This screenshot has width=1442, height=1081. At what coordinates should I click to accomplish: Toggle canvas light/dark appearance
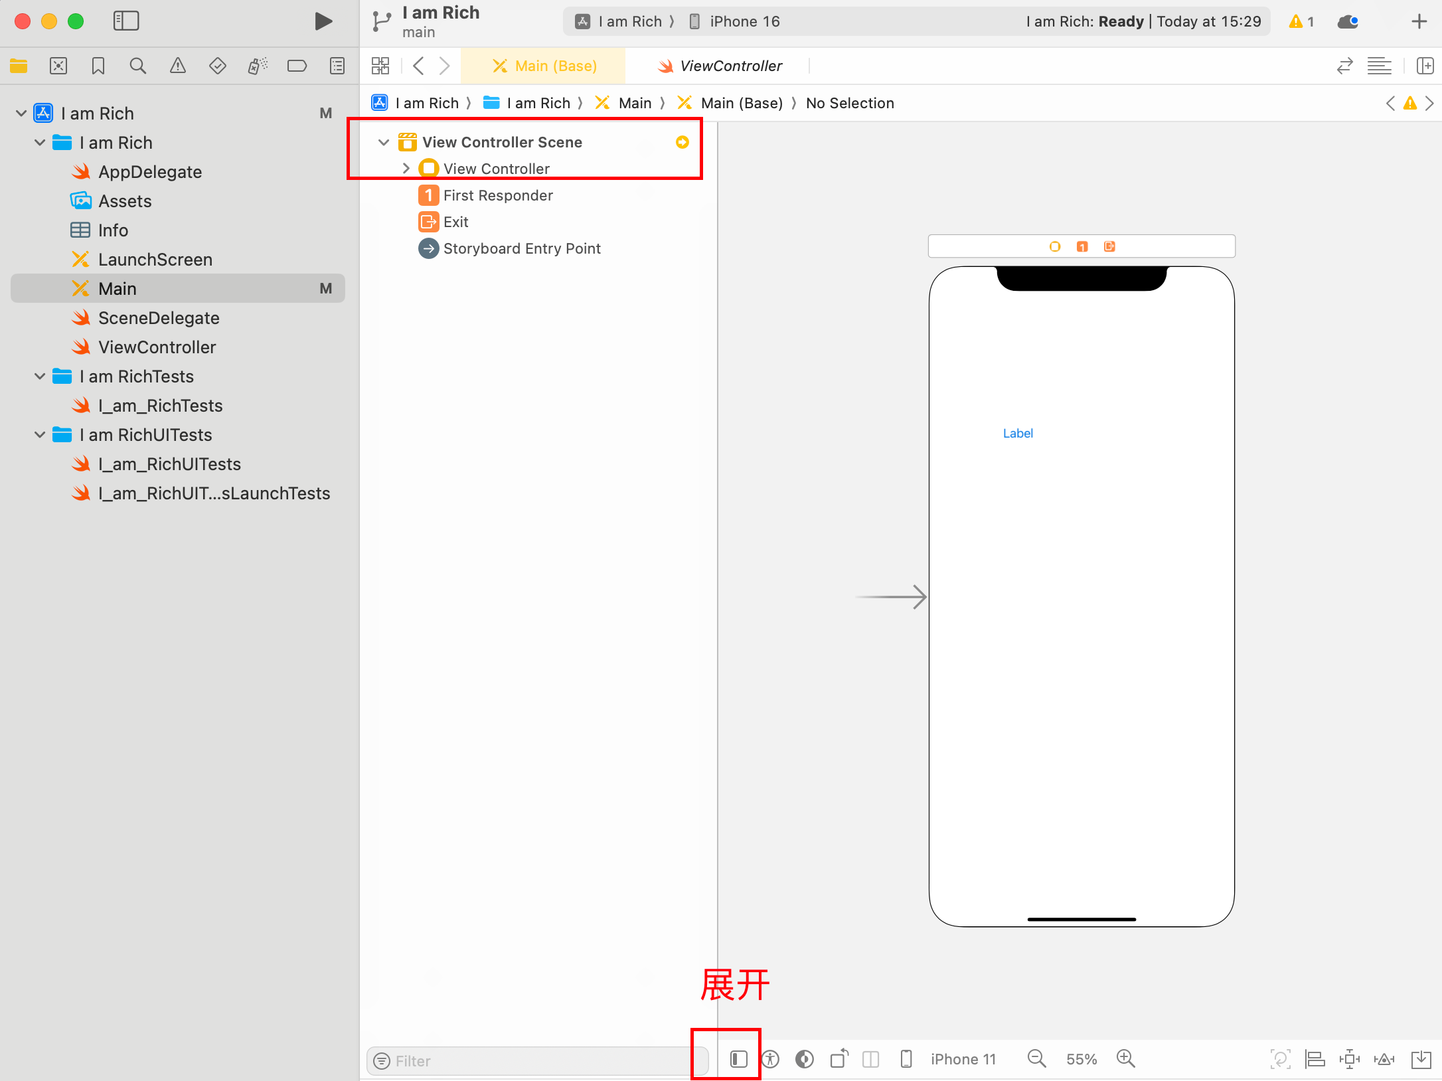[x=805, y=1059]
